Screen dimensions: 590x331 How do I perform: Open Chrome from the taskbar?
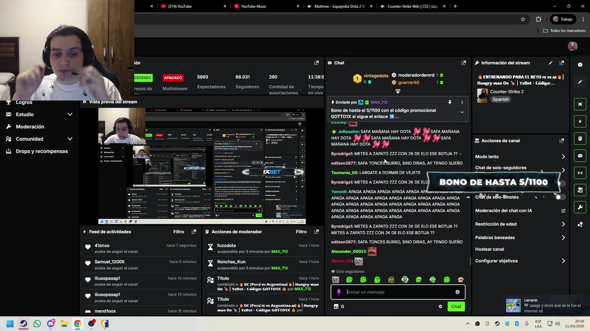77,324
